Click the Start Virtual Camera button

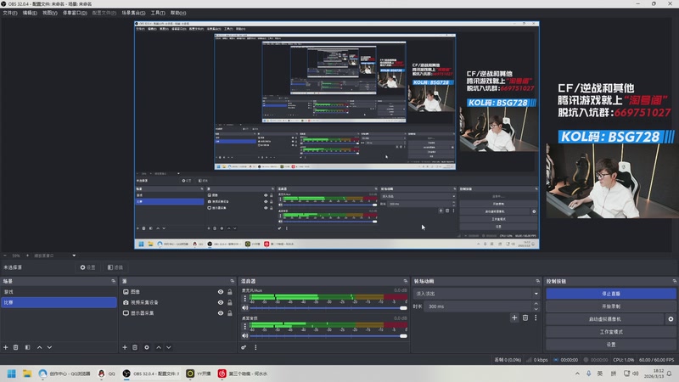[x=605, y=319]
